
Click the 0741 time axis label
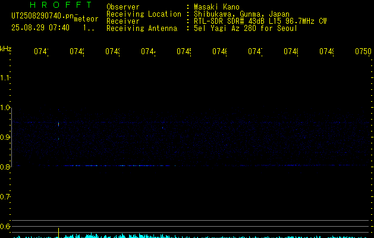tap(41, 51)
